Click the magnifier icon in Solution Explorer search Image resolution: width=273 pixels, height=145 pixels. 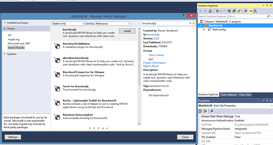[269, 16]
